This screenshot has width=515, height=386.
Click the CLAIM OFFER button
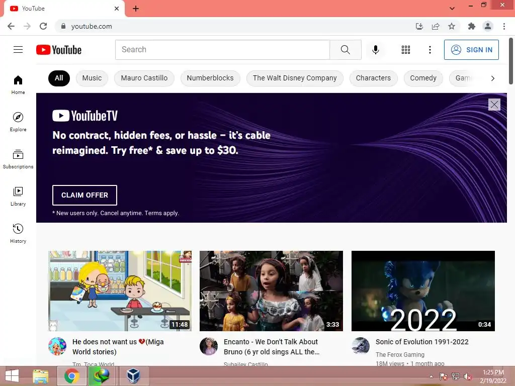coord(84,195)
